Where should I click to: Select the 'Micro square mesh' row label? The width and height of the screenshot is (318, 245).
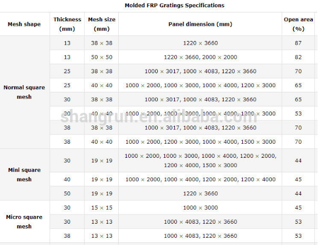pos(24,222)
